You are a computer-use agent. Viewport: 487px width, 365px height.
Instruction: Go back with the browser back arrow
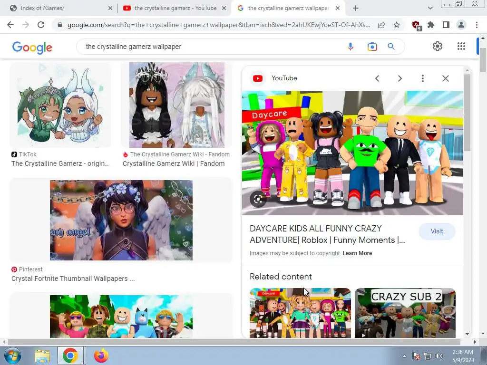[10, 25]
